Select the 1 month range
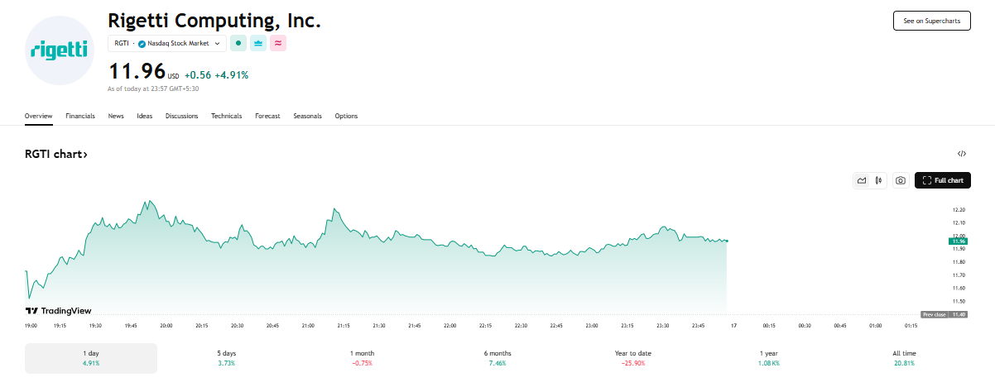The height and width of the screenshot is (387, 995). (362, 358)
